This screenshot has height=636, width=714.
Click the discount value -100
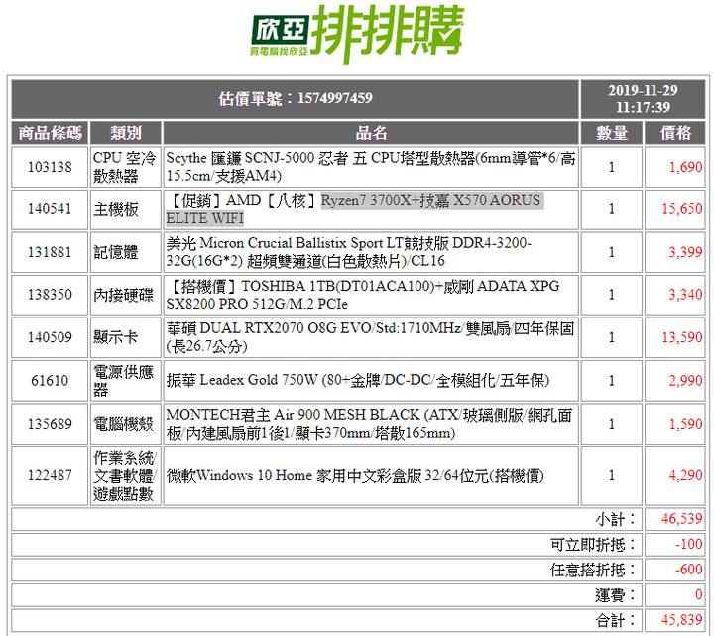[689, 544]
